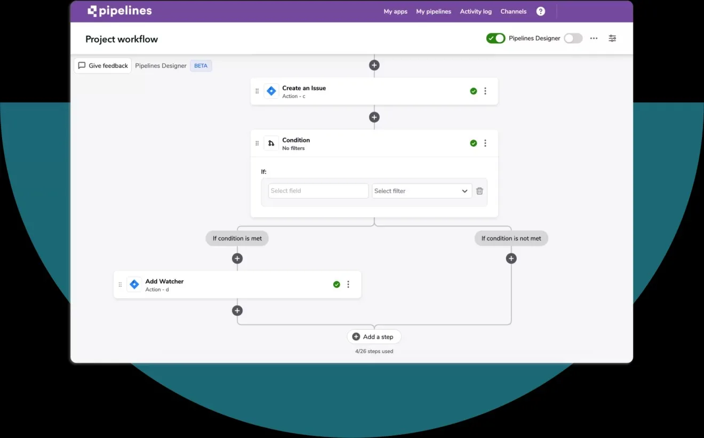Viewport: 704px width, 438px height.
Task: Open Activity log in the top navigation
Action: (x=476, y=11)
